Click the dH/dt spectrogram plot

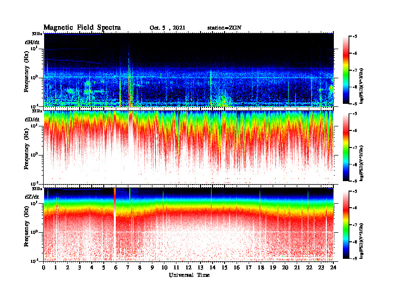point(188,70)
